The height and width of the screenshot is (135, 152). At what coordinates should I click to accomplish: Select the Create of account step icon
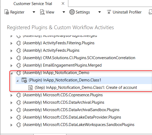30,88
